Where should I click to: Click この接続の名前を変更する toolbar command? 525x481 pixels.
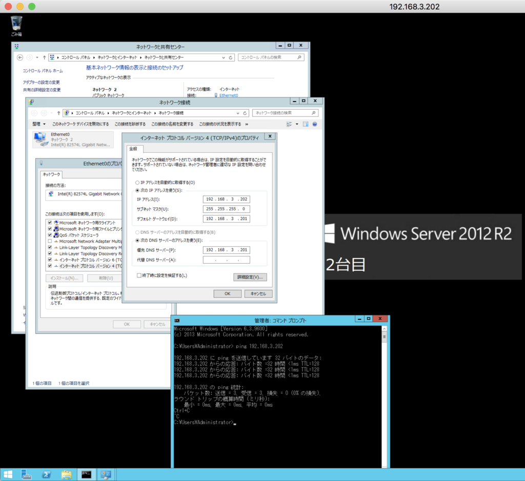[172, 124]
